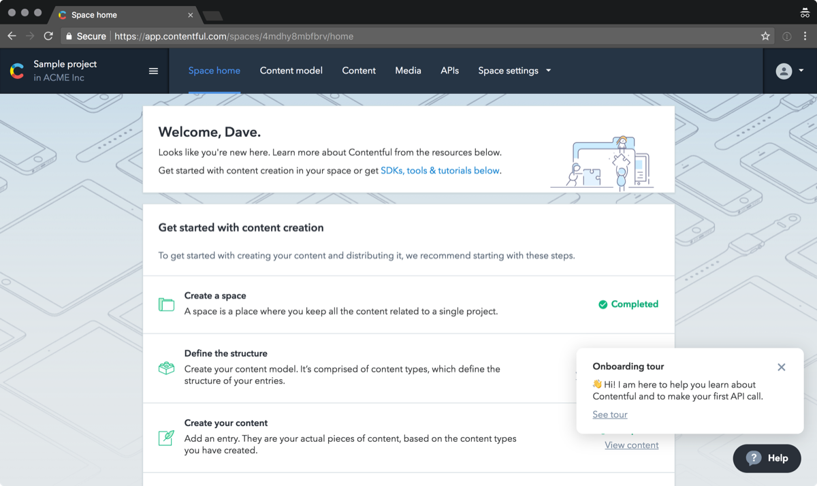The height and width of the screenshot is (486, 817).
Task: Click the incognito icon in the title bar
Action: [805, 14]
